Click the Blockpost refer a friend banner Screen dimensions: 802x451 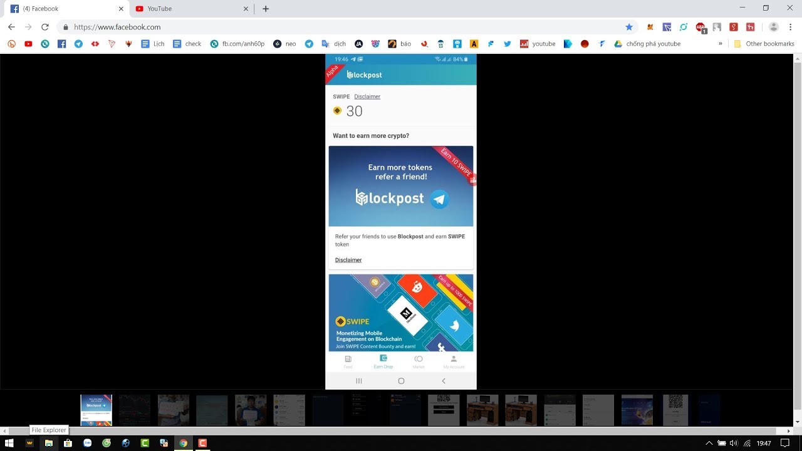(x=401, y=186)
